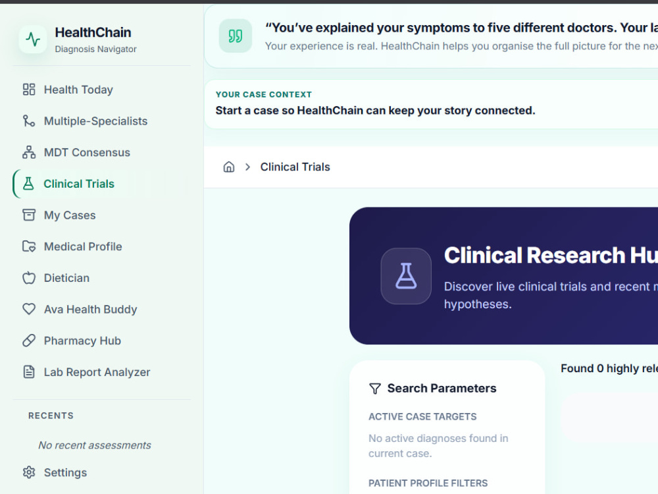
Task: Click 'Your experience is real' subtext
Action: 461,46
